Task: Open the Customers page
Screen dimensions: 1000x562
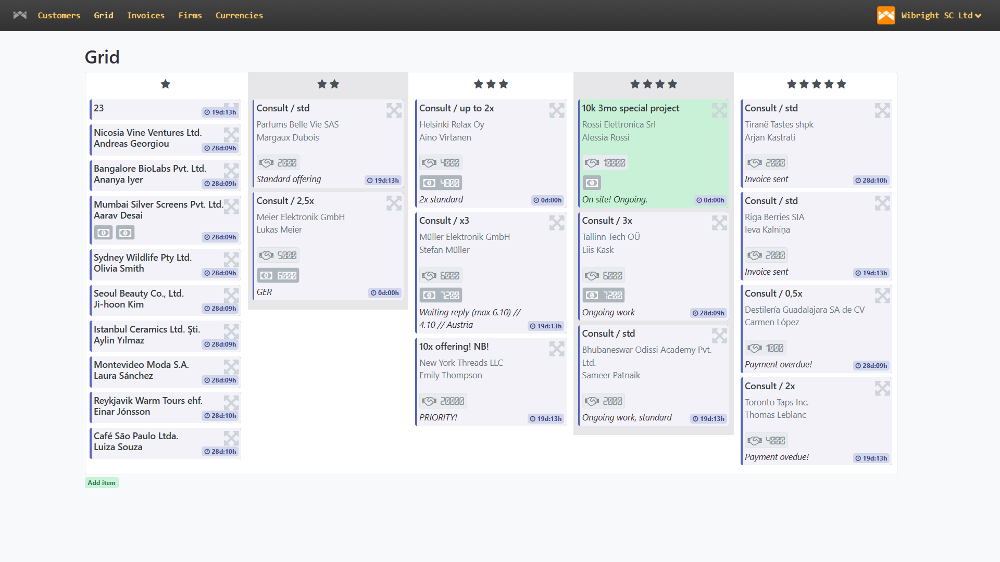Action: click(59, 16)
